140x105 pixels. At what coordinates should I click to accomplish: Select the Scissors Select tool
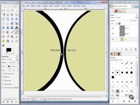pos(8,15)
